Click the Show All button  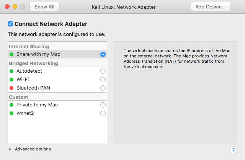44,7
